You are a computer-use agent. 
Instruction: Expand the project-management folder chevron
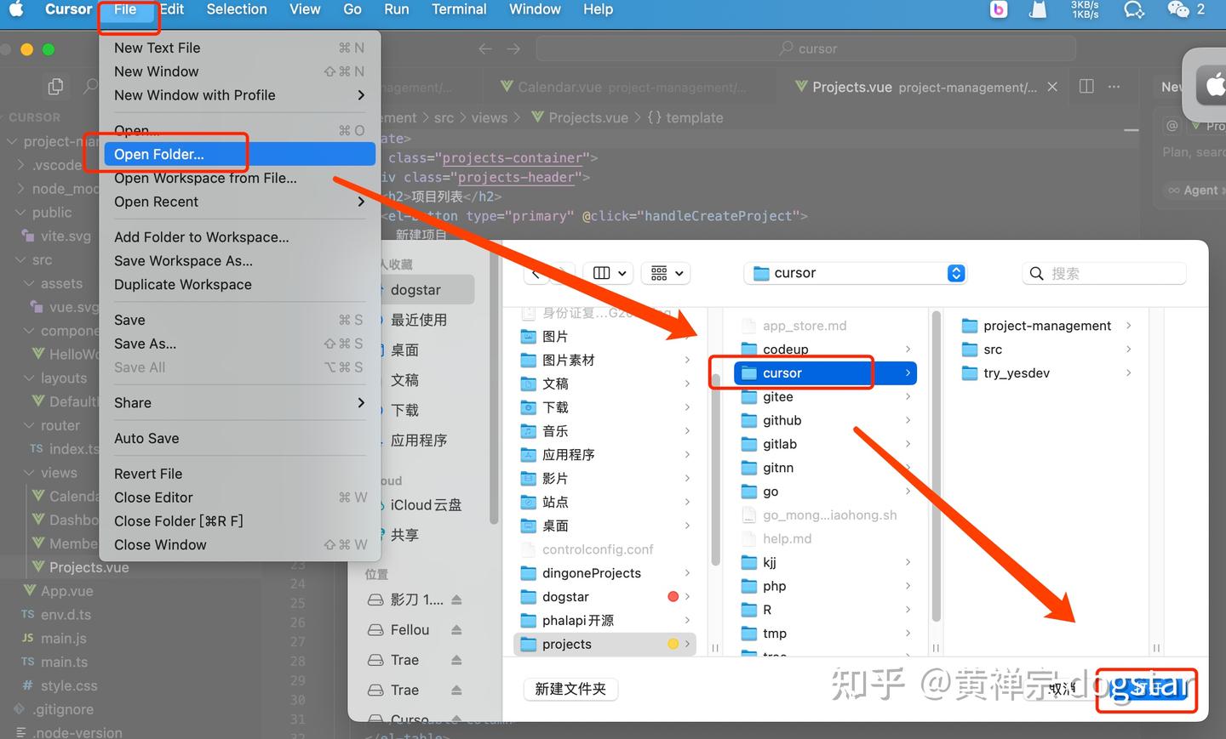coord(1128,325)
